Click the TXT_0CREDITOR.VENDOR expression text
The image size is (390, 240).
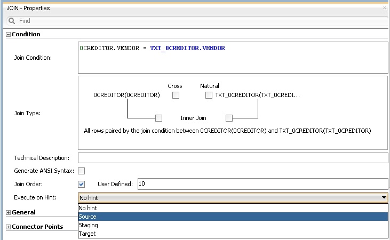click(x=188, y=48)
